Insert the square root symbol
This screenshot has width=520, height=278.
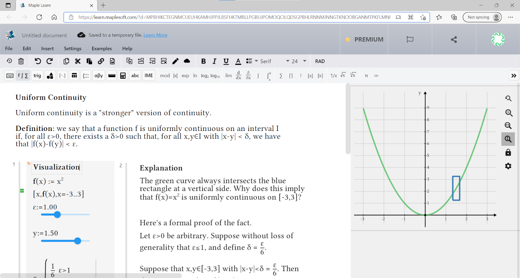pos(343,75)
